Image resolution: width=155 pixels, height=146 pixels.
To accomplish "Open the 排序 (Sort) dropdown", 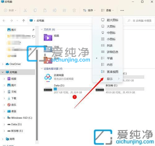I will tap(89, 10).
